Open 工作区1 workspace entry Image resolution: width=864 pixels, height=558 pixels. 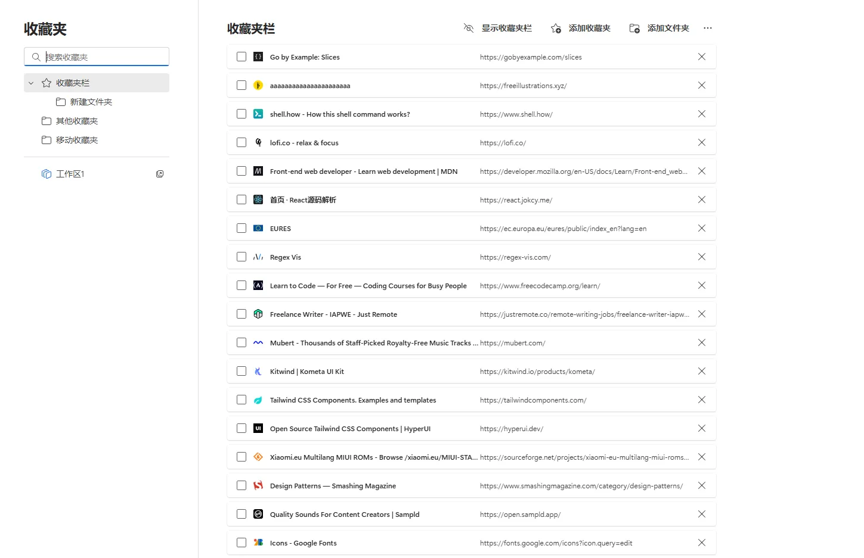[x=70, y=174]
